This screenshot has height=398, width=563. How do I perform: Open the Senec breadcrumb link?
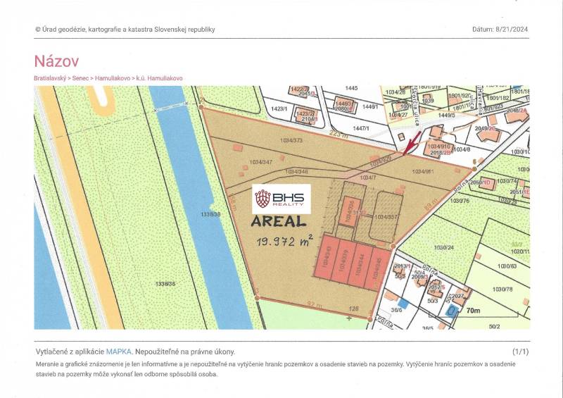pyautogui.click(x=80, y=78)
